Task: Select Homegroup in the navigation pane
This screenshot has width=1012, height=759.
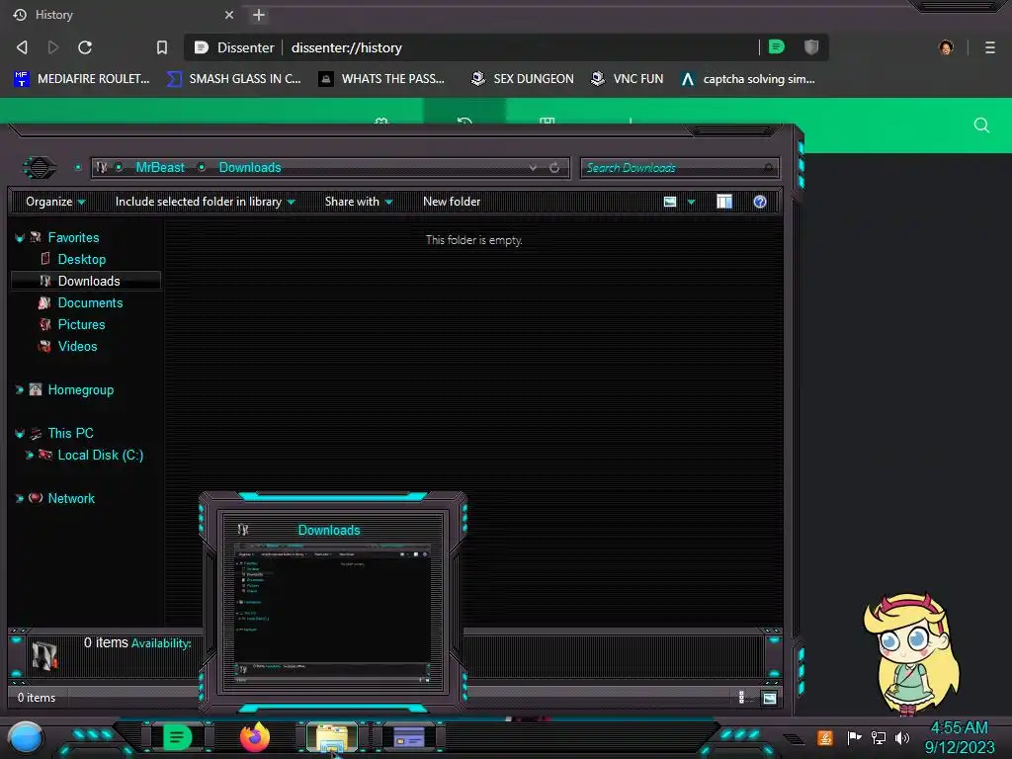Action: 81,390
